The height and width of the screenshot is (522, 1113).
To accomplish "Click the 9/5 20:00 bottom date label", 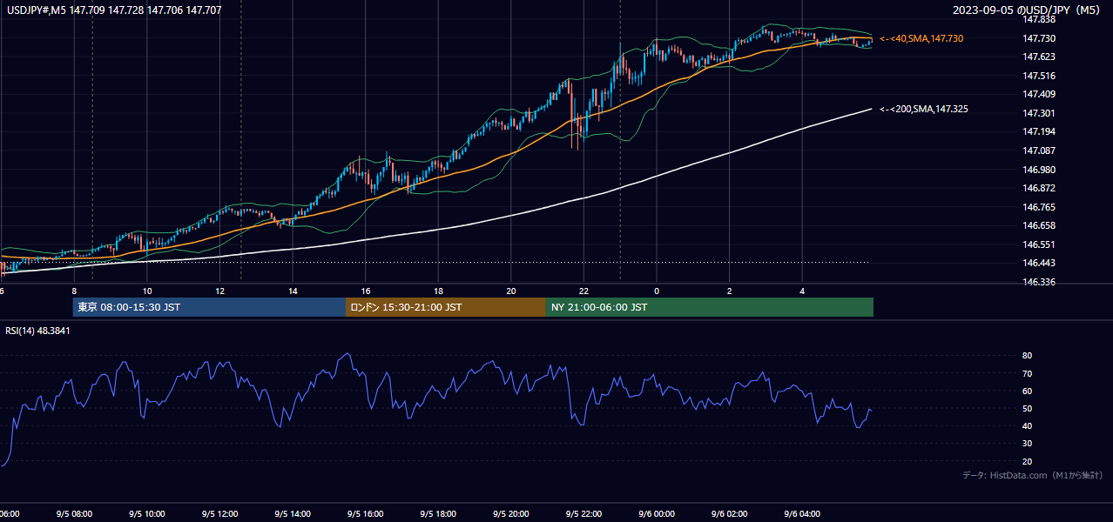I will pyautogui.click(x=510, y=514).
